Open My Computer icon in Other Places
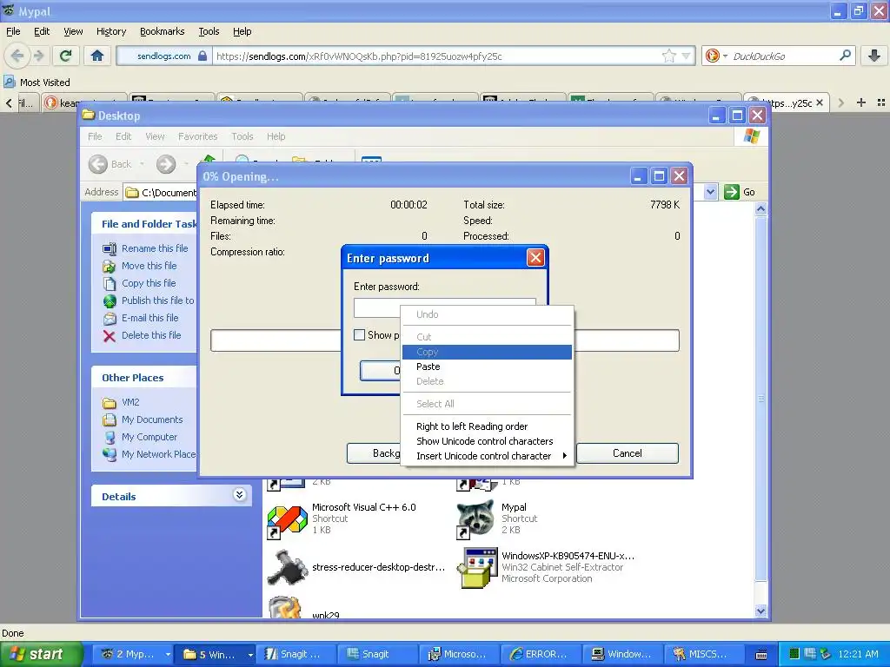Screen dimensions: 890x667 [110, 438]
